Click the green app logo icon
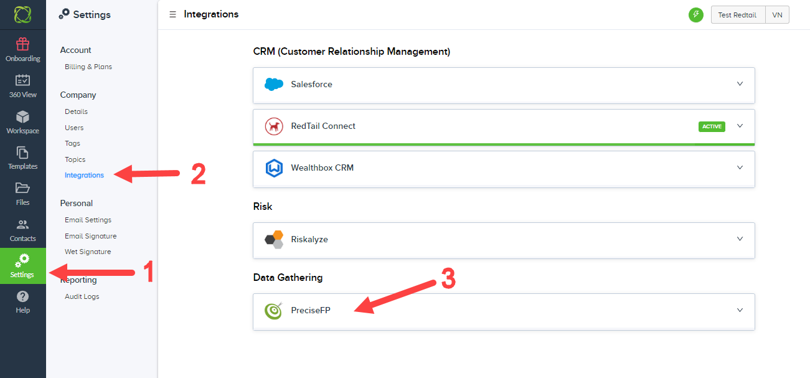This screenshot has width=810, height=378. click(x=22, y=14)
